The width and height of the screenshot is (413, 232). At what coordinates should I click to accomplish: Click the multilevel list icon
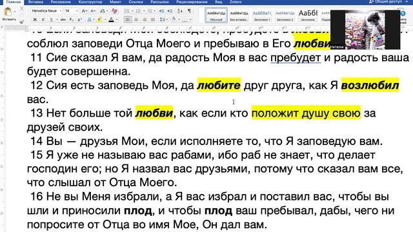pyautogui.click(x=150, y=11)
